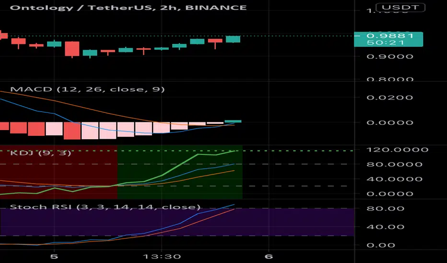The width and height of the screenshot is (447, 263).
Task: Click the MACD (12, 26, close, 9) legend
Action: [x=87, y=89]
